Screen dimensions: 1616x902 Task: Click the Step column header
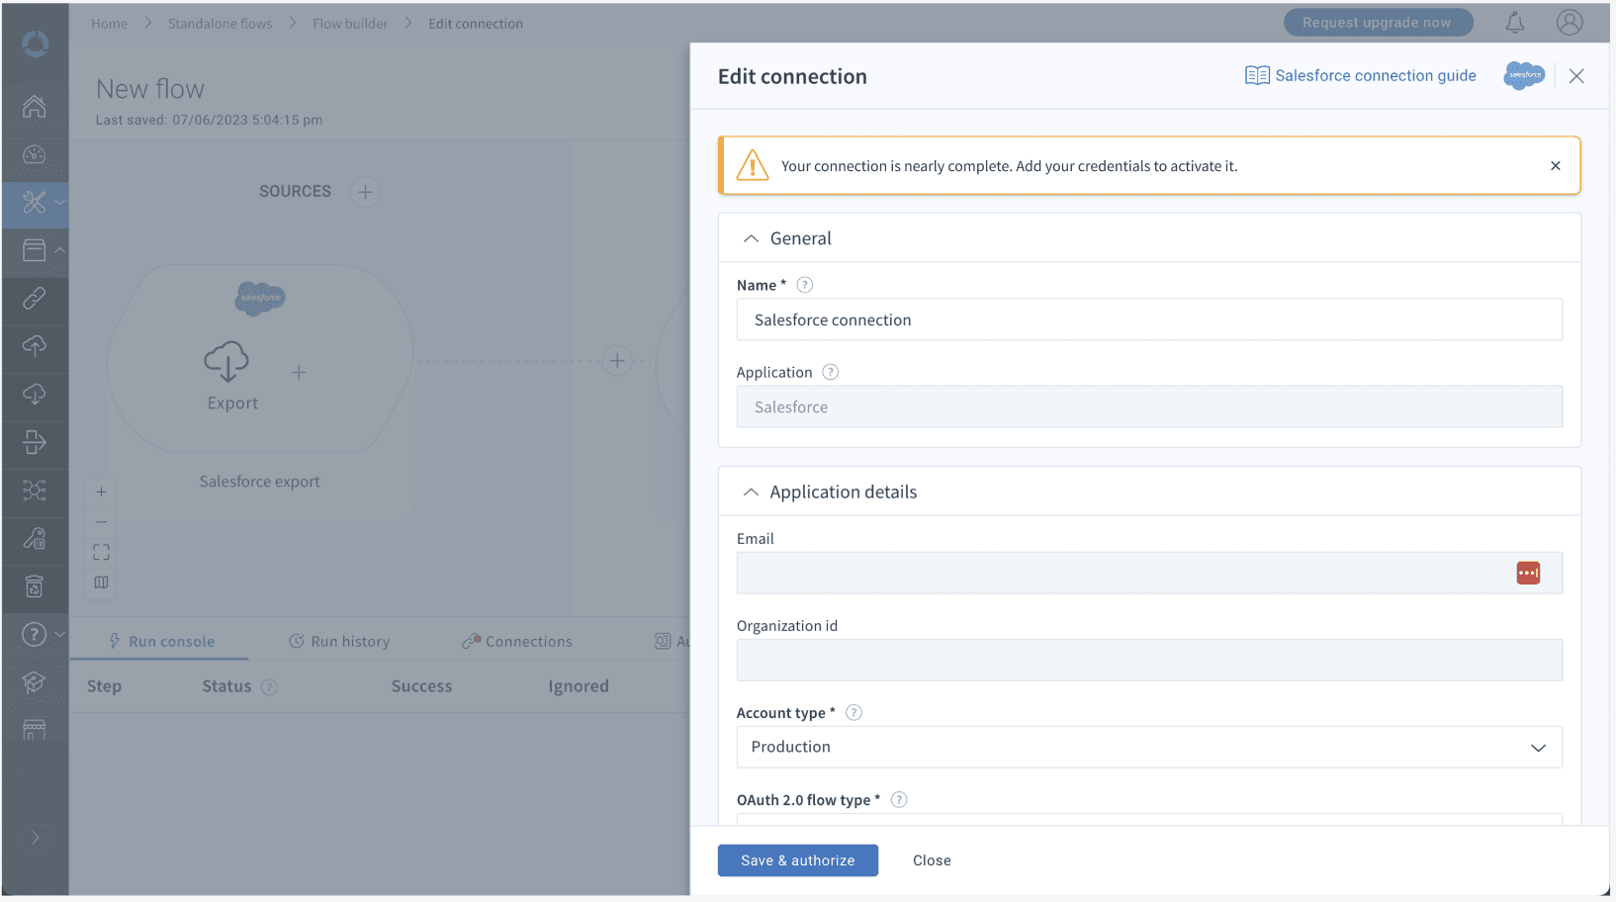point(104,686)
